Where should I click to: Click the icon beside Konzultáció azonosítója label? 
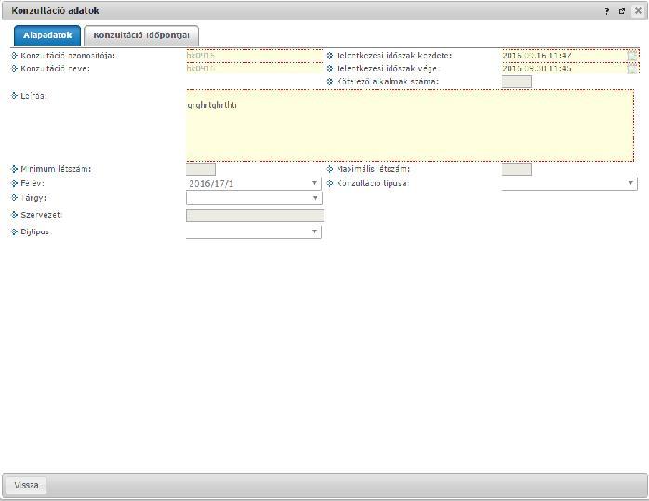15,56
